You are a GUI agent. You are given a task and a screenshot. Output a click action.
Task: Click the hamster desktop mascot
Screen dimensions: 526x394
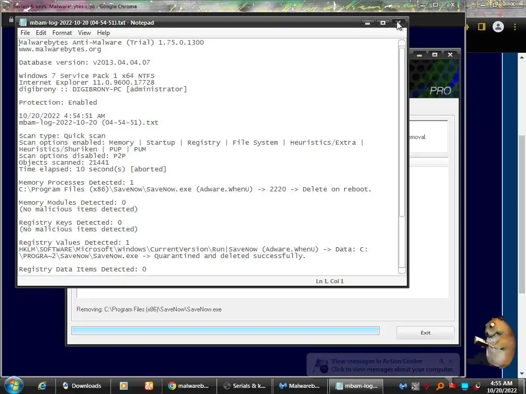point(496,342)
